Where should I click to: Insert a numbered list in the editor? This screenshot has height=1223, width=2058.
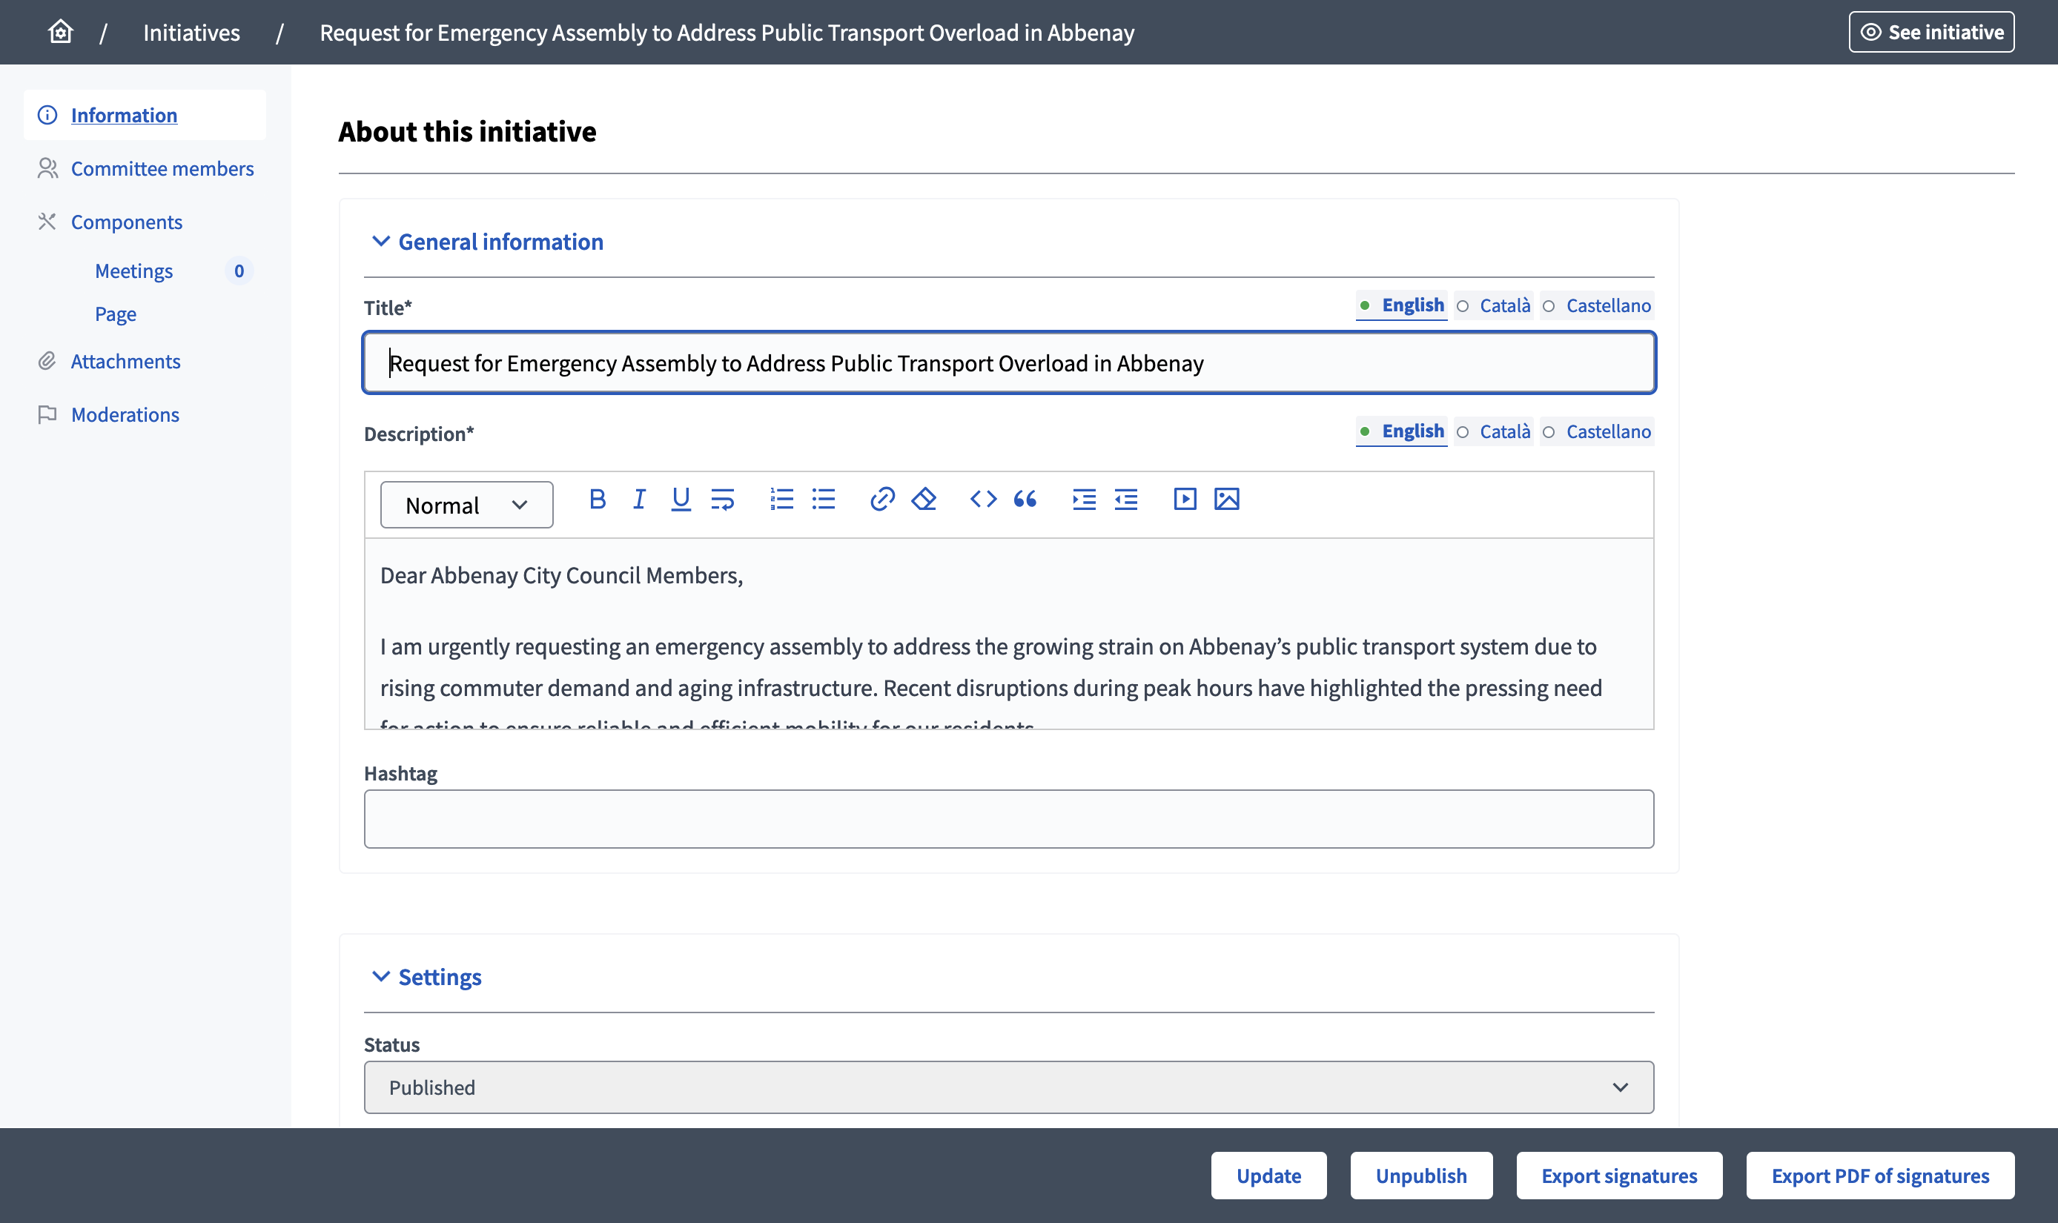pyautogui.click(x=781, y=499)
